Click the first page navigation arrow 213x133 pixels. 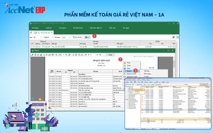[85, 55]
